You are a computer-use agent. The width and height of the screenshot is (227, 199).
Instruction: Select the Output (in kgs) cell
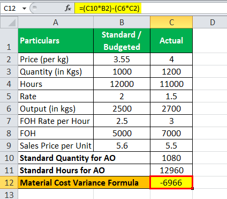56,108
